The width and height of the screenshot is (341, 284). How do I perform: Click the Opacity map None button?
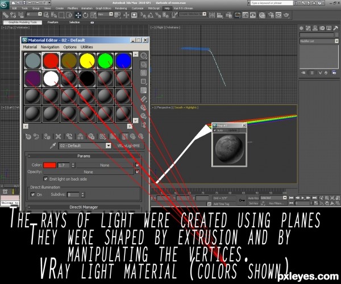pyautogui.click(x=88, y=172)
